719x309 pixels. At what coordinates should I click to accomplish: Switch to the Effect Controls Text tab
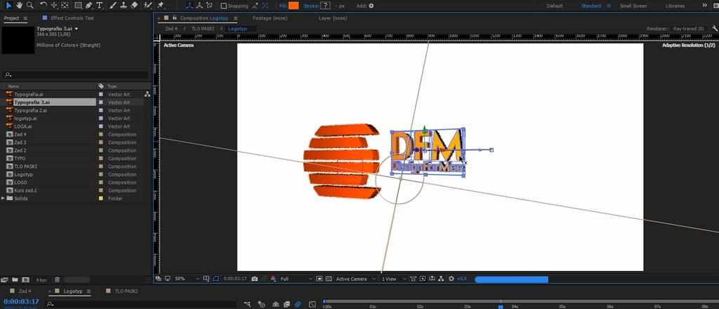(72, 18)
